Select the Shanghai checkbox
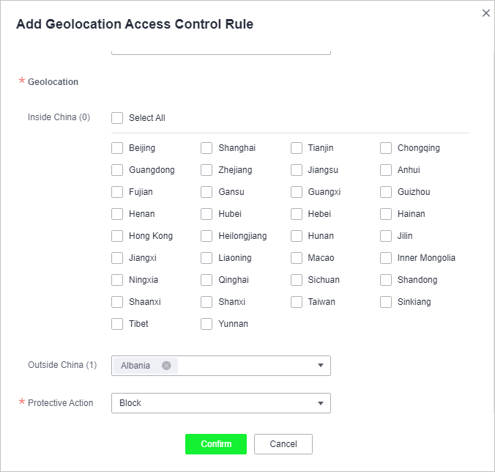495x472 pixels. pyautogui.click(x=206, y=148)
